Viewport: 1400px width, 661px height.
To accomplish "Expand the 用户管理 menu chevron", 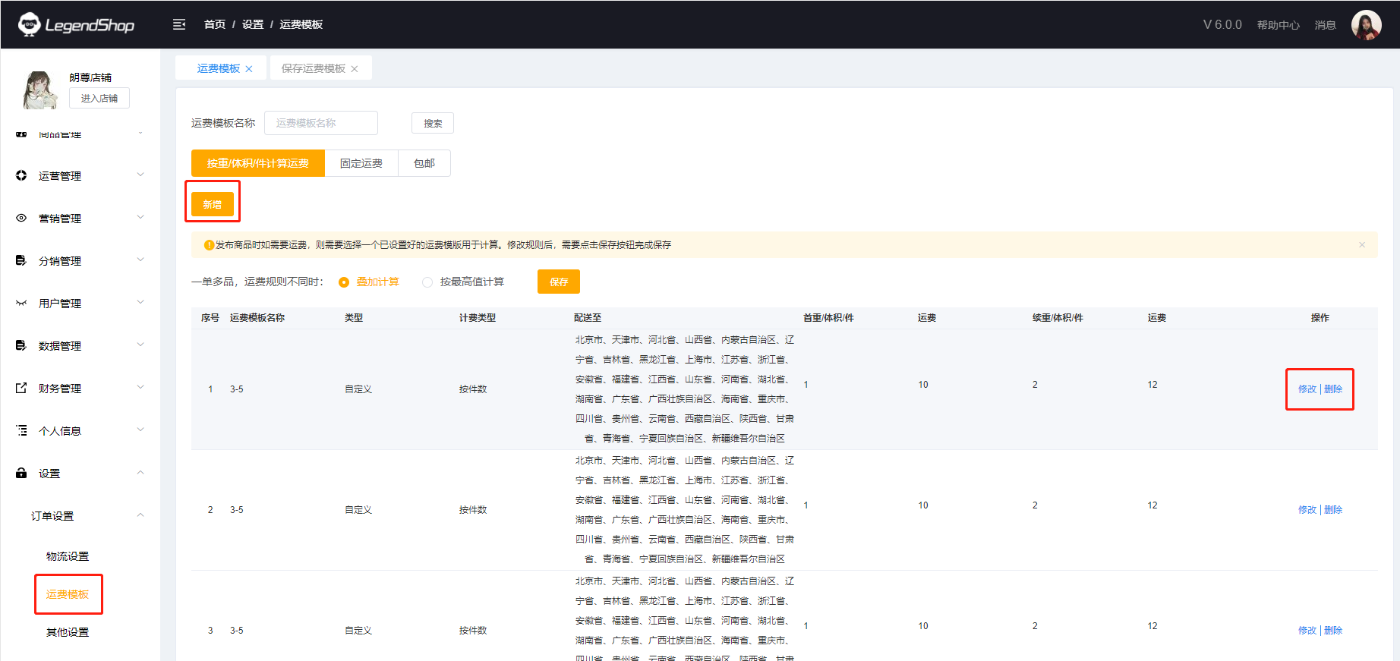I will click(x=140, y=302).
